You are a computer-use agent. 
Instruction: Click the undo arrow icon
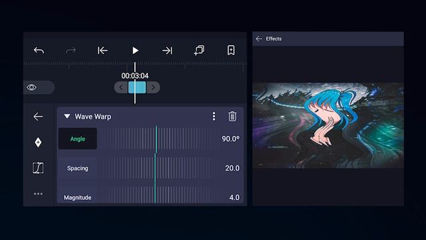click(x=39, y=51)
